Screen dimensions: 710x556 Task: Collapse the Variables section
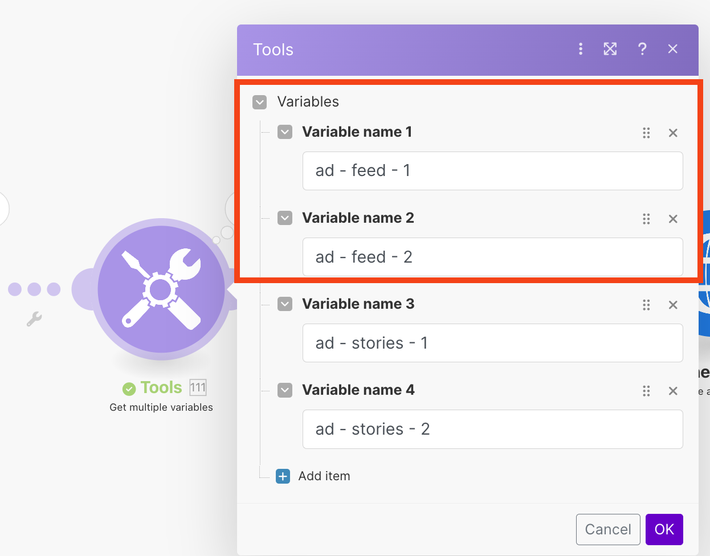(260, 102)
